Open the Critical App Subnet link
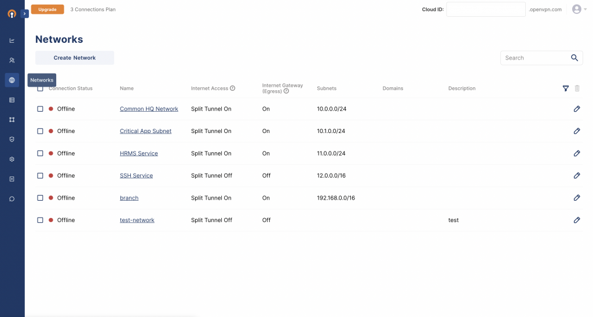Screen dimensions: 593x317 point(145,131)
